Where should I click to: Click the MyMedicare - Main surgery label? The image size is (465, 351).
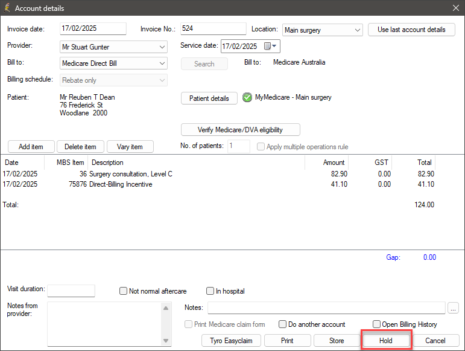[293, 97]
